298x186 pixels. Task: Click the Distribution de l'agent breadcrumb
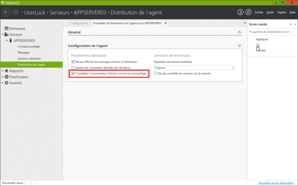click(x=136, y=12)
